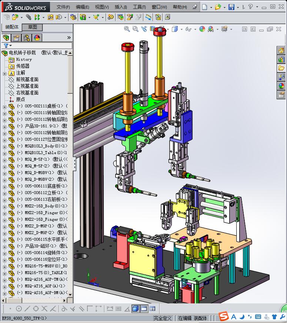
Task: Expand the MHZ2_D-M9P<1> component node
Action: click(x=4, y=227)
